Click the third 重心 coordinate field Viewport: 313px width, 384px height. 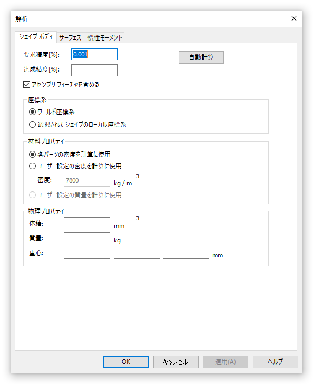click(186, 252)
